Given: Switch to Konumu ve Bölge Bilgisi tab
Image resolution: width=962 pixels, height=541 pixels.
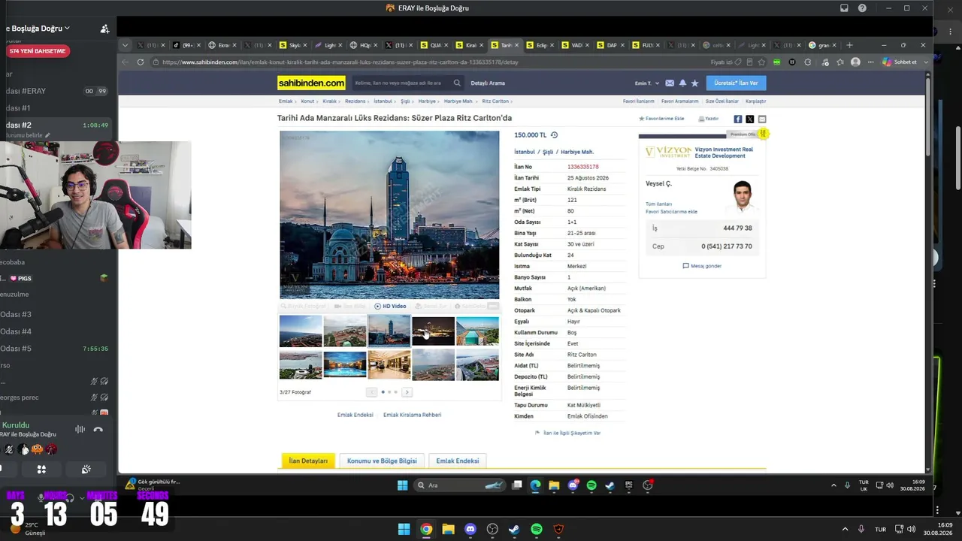Looking at the screenshot, I should pyautogui.click(x=382, y=461).
